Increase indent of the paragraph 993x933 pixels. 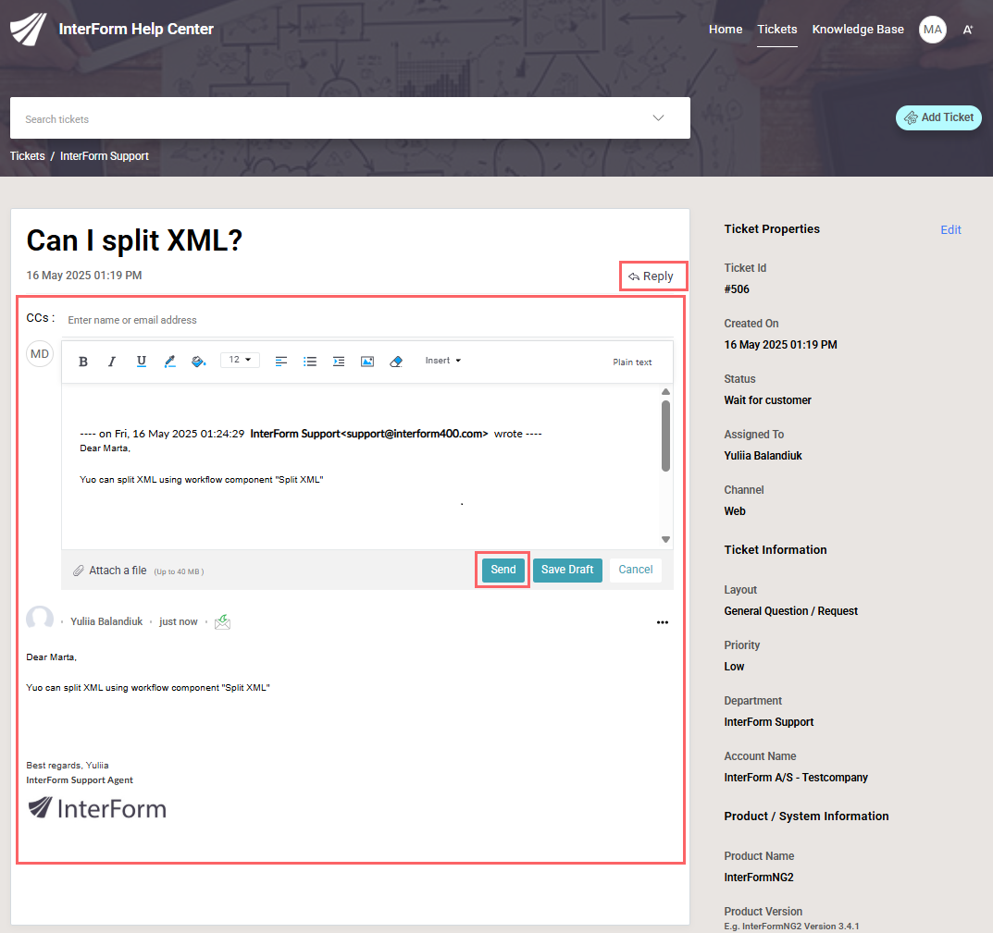click(x=339, y=362)
